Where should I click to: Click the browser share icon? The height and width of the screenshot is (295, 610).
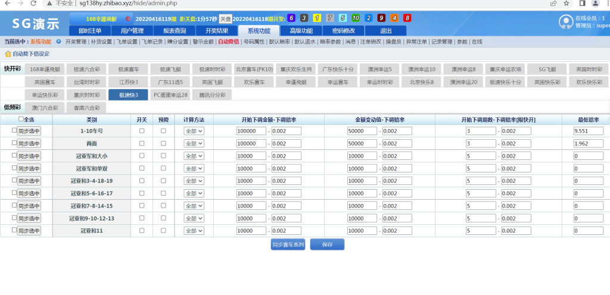553,3
